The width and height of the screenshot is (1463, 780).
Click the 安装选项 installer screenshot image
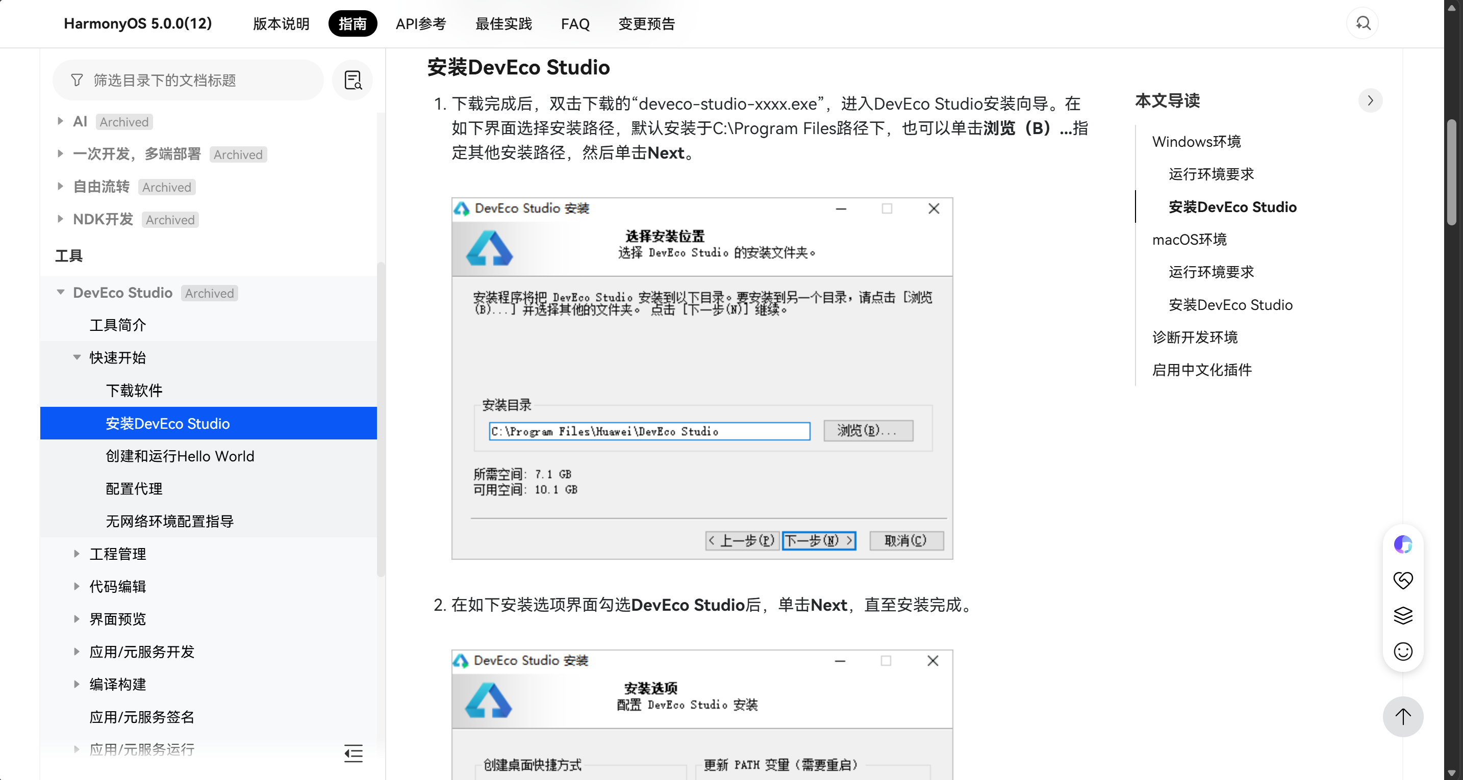(x=702, y=715)
